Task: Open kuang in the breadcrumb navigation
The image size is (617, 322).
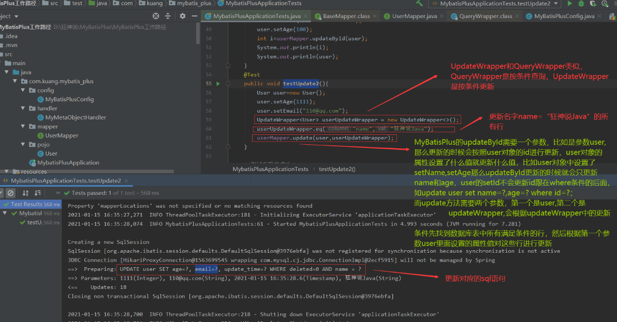Action: [154, 3]
